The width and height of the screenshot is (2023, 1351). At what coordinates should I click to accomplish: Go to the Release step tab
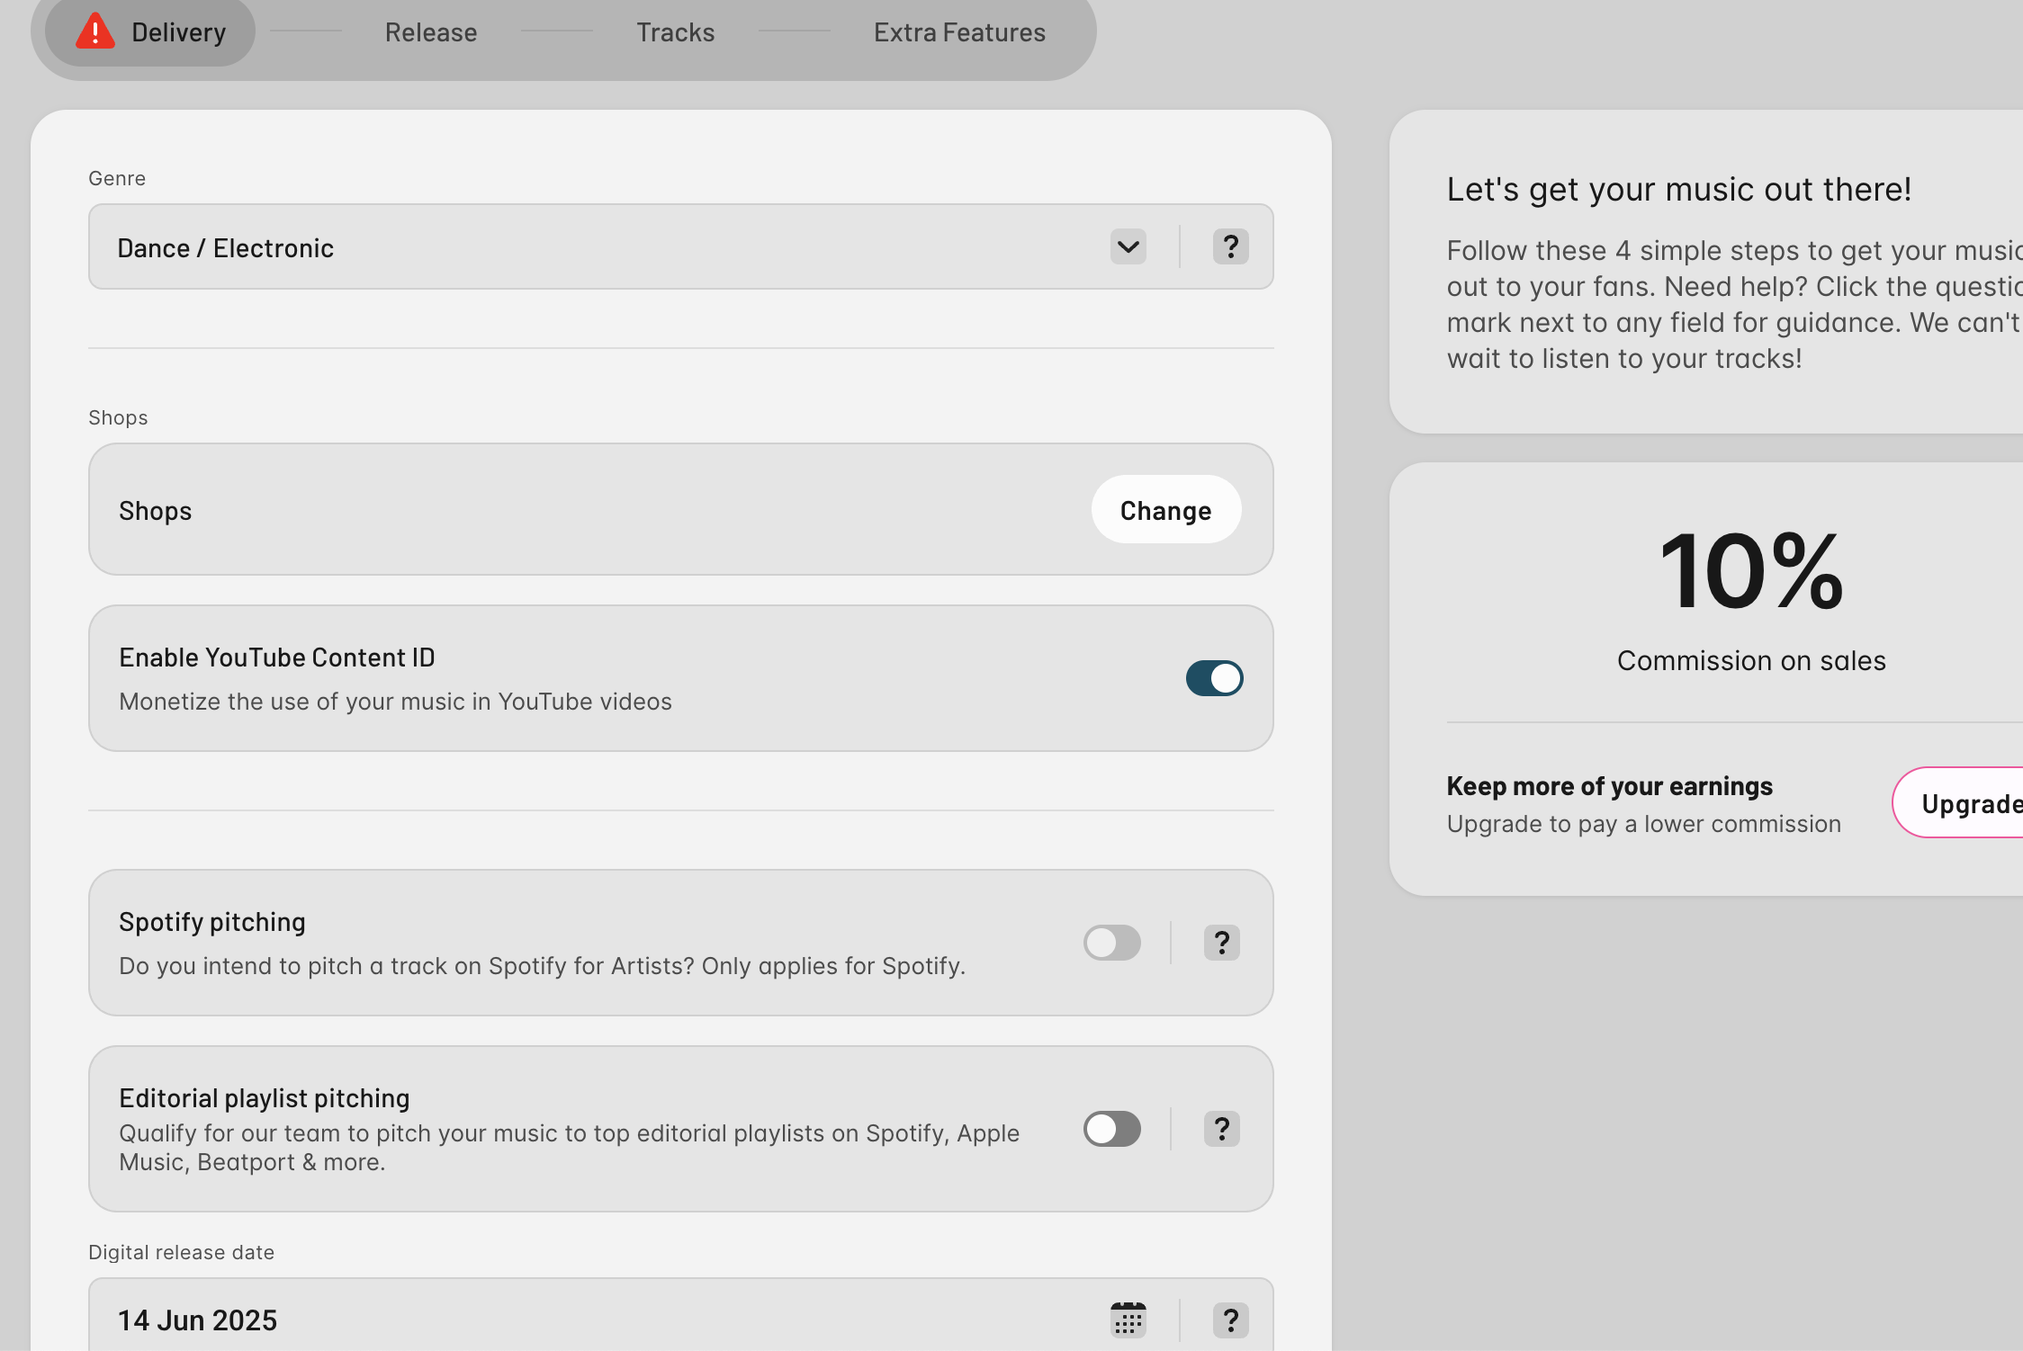click(x=431, y=32)
